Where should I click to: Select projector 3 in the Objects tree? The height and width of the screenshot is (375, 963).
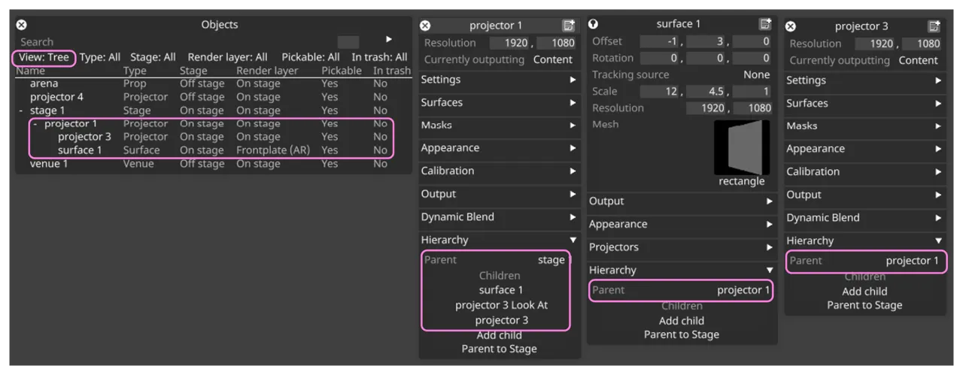tap(84, 137)
